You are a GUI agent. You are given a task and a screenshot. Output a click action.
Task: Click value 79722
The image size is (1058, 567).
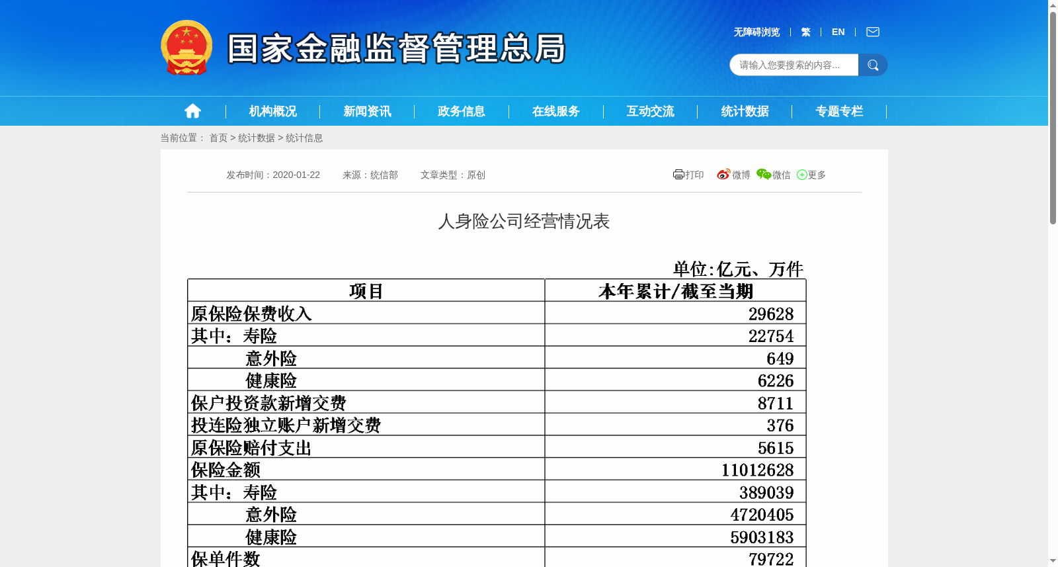pyautogui.click(x=771, y=559)
